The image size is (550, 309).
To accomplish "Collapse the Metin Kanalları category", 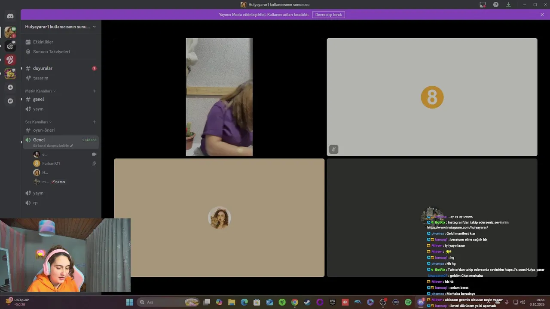I will pos(40,91).
